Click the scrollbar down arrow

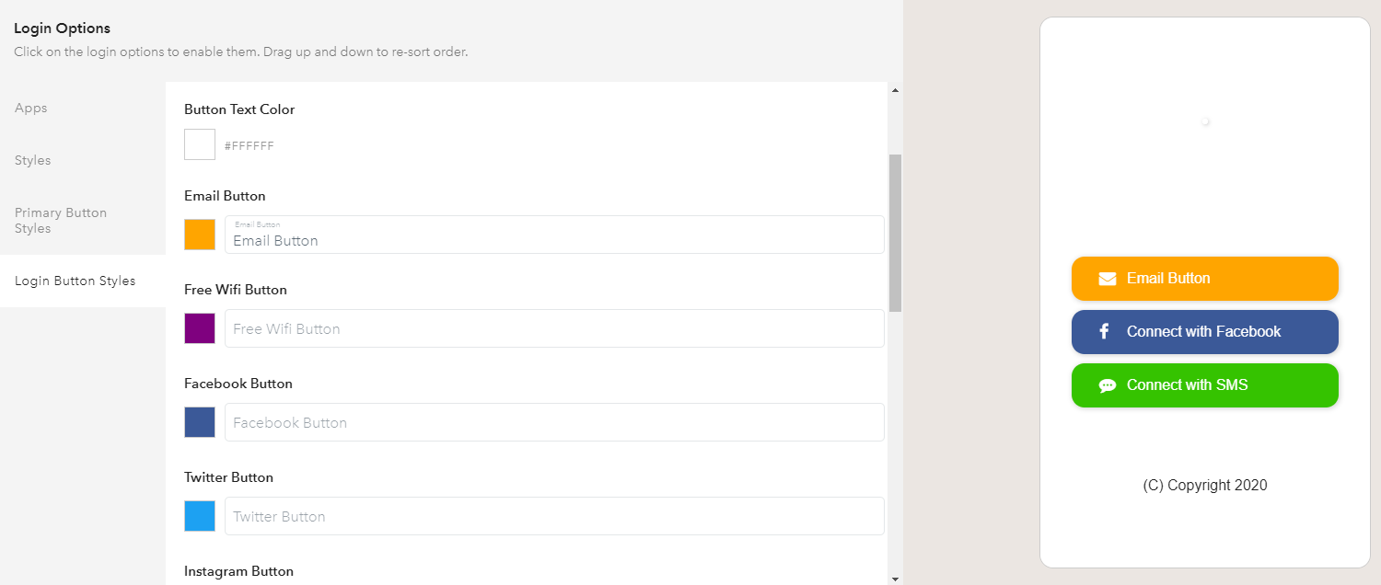click(x=895, y=578)
